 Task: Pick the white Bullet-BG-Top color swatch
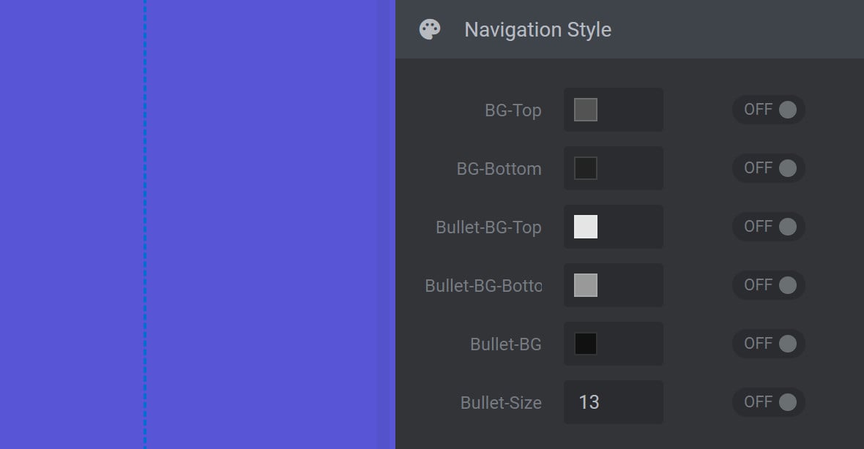pyautogui.click(x=586, y=227)
